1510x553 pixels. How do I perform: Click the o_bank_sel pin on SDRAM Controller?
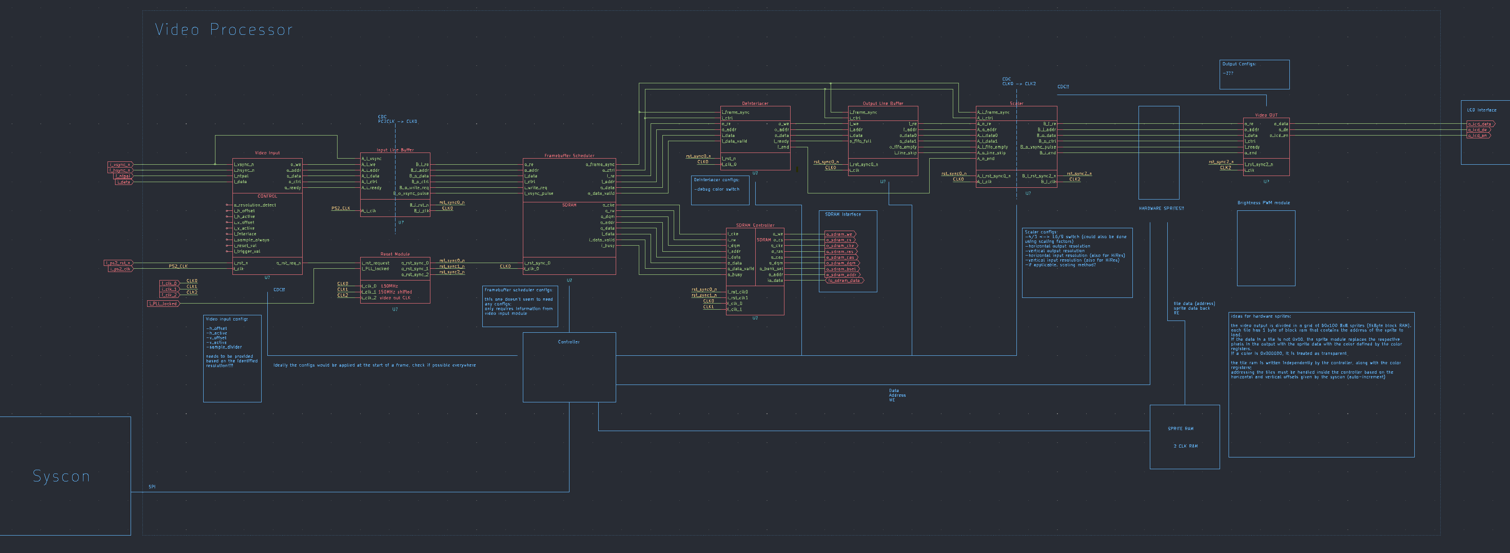point(771,269)
